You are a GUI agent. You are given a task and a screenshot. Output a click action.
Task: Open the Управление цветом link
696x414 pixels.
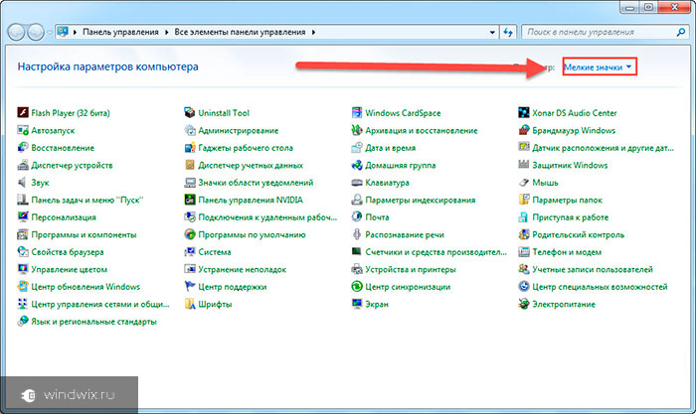click(x=70, y=269)
